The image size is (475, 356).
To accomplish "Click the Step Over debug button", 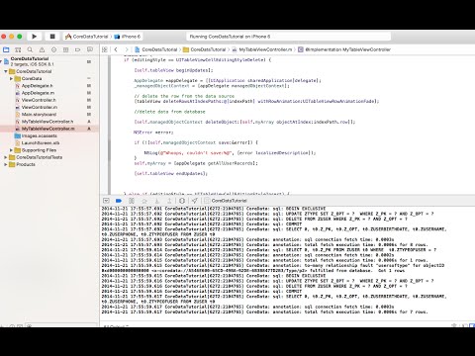I will click(x=144, y=201).
